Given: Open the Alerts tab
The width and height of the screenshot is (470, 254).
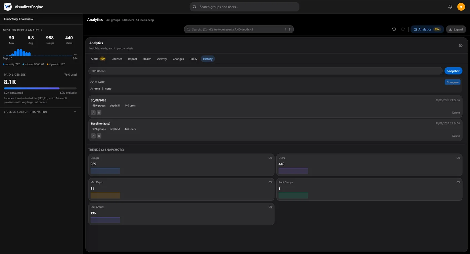Looking at the screenshot, I should point(98,59).
